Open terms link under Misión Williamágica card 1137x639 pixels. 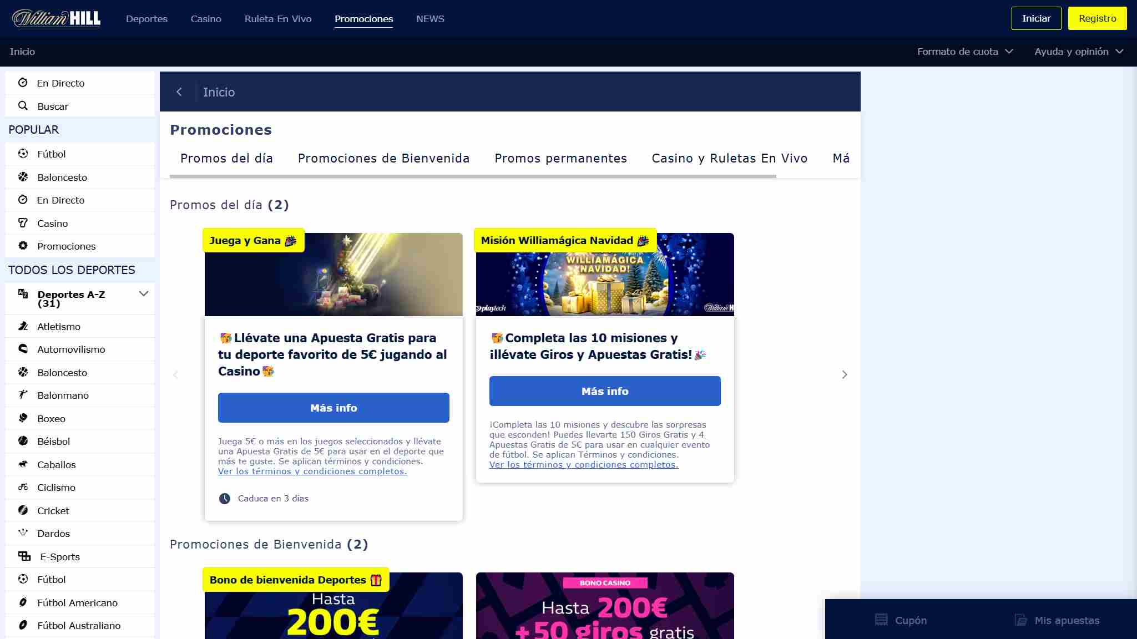tap(584, 465)
